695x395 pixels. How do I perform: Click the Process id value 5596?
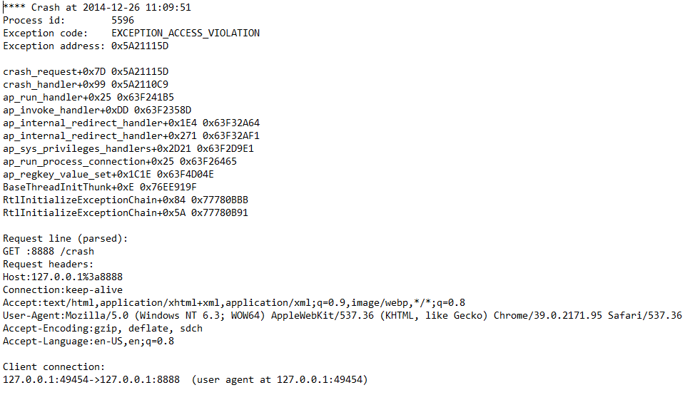(x=123, y=21)
